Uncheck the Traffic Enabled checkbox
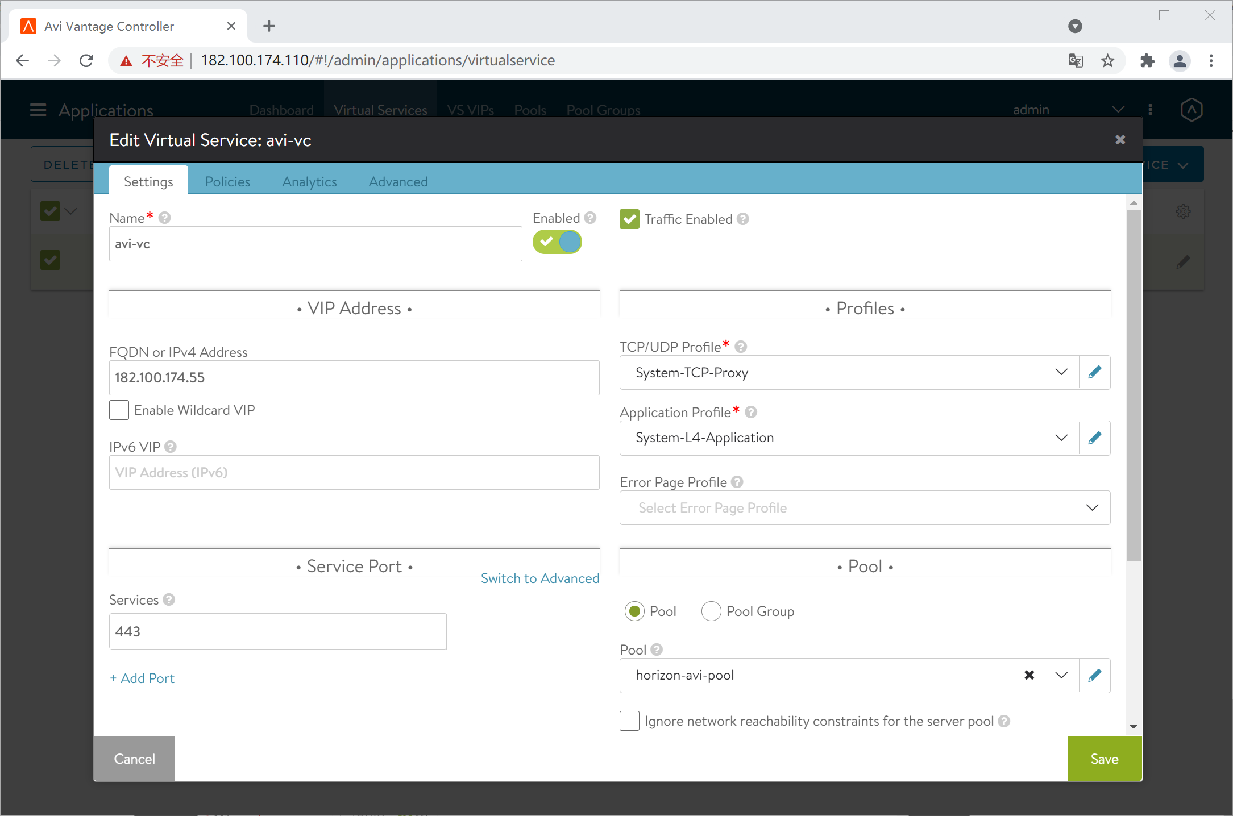Viewport: 1233px width, 816px height. [629, 219]
